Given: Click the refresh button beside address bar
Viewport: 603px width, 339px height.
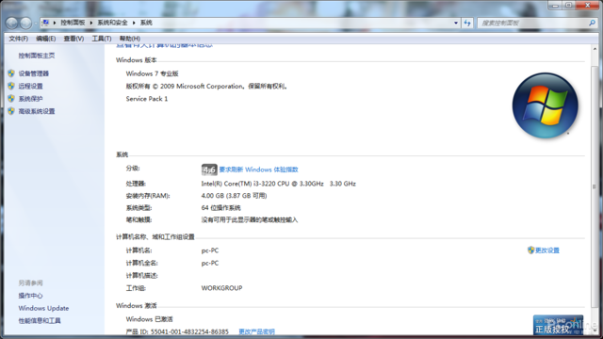Looking at the screenshot, I should point(467,23).
